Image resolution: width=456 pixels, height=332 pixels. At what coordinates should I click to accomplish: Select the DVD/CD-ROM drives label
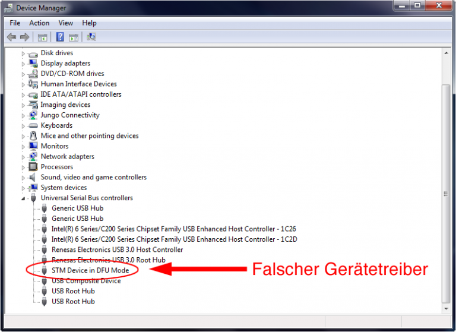[72, 74]
